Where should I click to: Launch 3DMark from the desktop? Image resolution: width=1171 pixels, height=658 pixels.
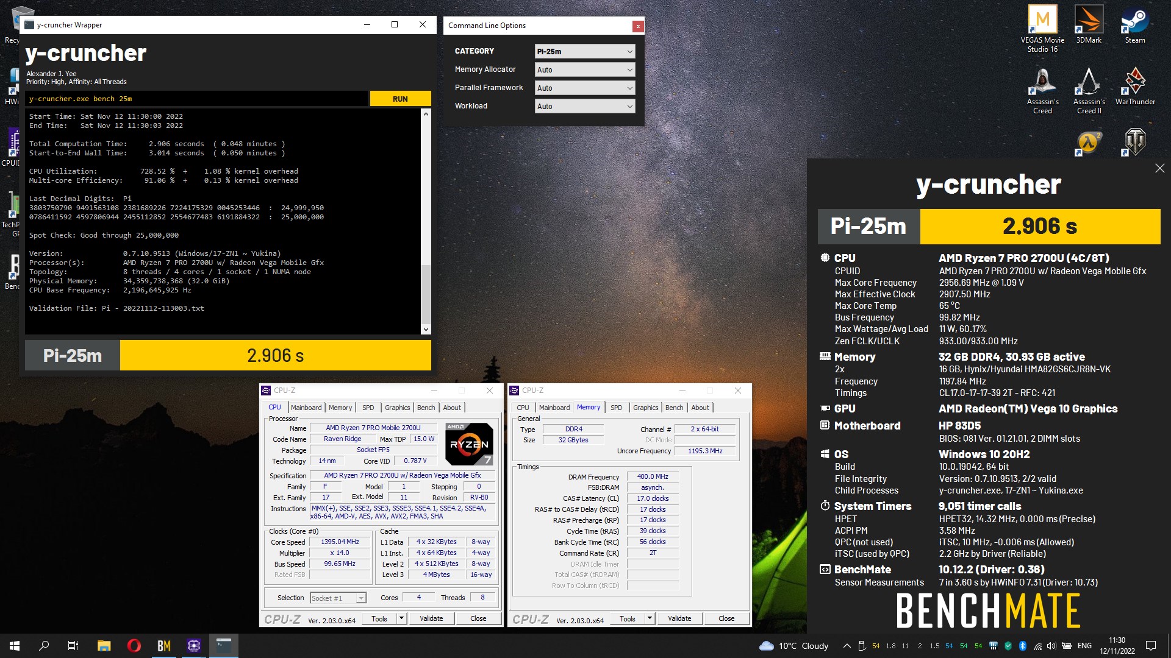click(1089, 25)
